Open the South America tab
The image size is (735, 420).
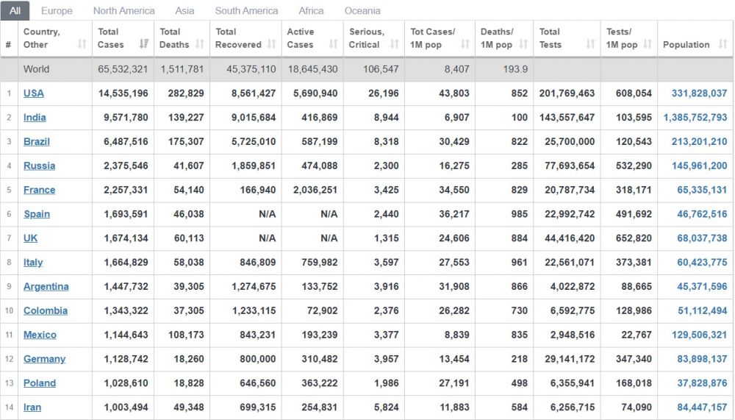click(x=246, y=11)
